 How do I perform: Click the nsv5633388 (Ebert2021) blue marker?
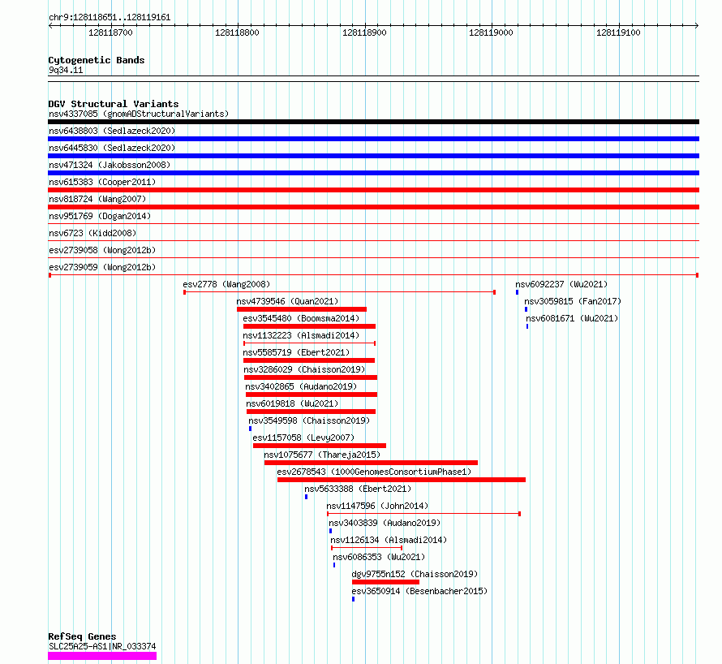pyautogui.click(x=306, y=497)
